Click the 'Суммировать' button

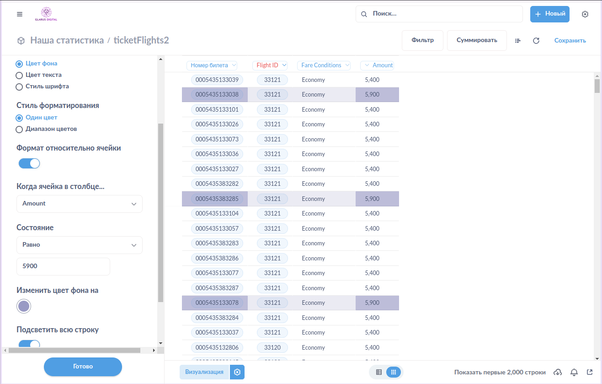pyautogui.click(x=476, y=40)
